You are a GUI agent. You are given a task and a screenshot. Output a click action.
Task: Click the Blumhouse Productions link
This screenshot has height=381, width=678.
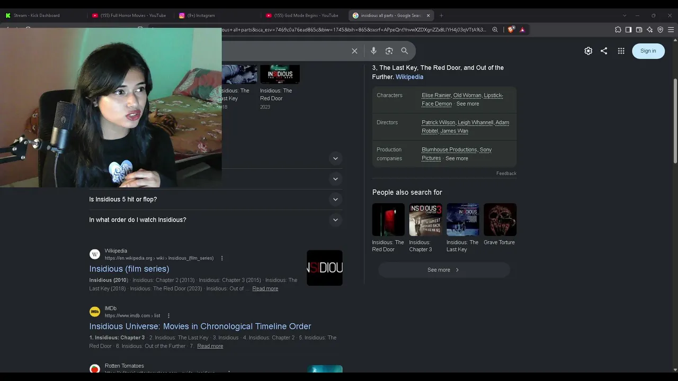point(449,150)
